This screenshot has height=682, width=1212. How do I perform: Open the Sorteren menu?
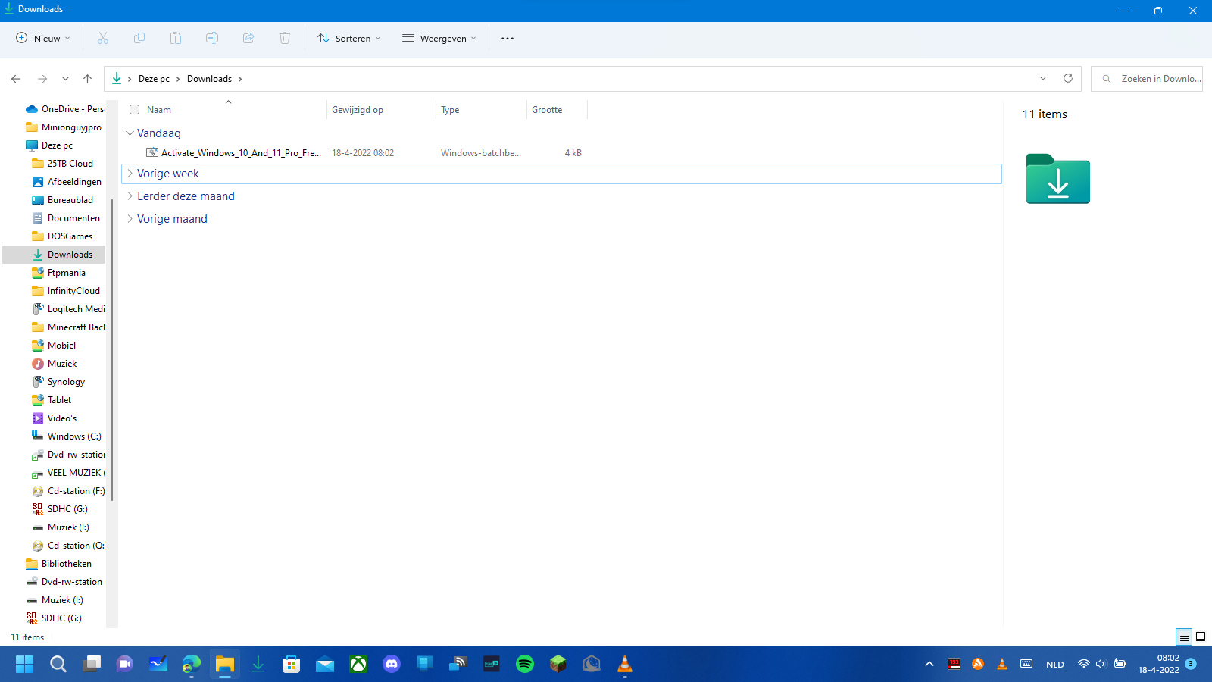pyautogui.click(x=348, y=38)
